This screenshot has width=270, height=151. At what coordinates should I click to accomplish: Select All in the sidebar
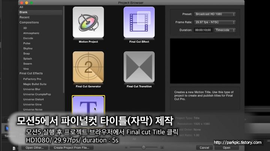tap(21, 7)
